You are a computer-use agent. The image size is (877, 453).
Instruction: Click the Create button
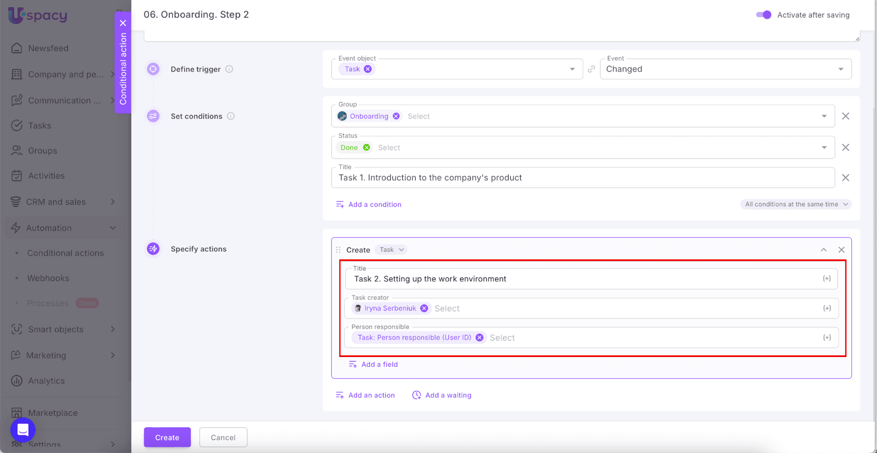click(x=167, y=438)
